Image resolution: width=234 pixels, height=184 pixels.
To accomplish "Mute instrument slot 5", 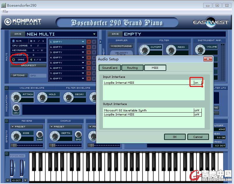I will tap(89, 63).
